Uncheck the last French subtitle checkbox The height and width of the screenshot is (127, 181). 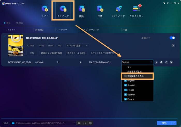(125, 99)
